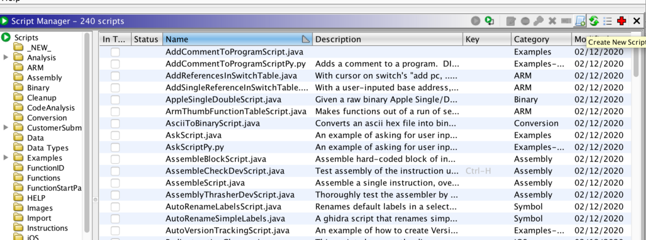This screenshot has height=240, width=646.
Task: Click the ARM folder in tree
Action: (35, 68)
